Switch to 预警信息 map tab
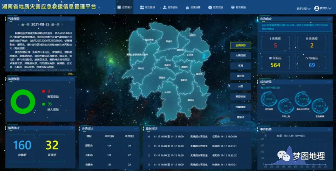The height and width of the screenshot is (171, 336). tap(241, 96)
